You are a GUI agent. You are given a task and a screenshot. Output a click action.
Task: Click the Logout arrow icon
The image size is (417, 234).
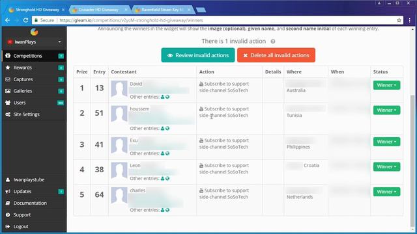pyautogui.click(x=8, y=227)
